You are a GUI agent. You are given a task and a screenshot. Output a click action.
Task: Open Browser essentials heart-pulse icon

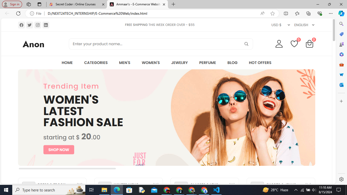pyautogui.click(x=320, y=13)
